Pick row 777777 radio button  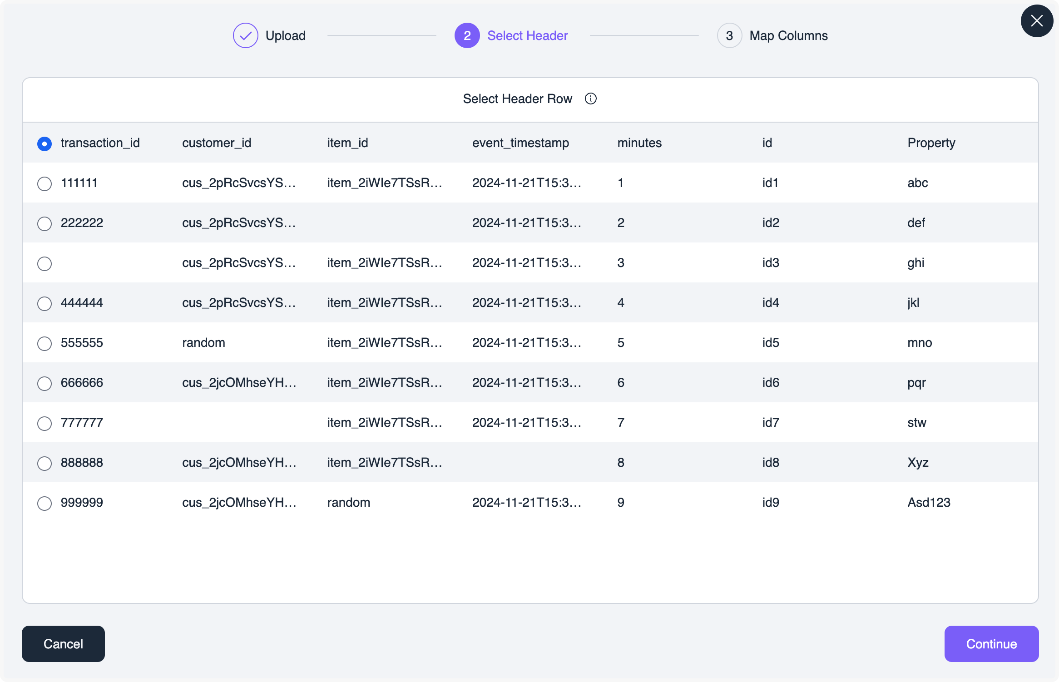tap(45, 424)
